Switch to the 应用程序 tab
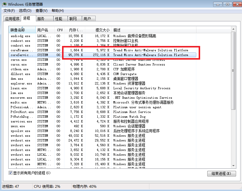The image size is (242, 191). tap(12, 19)
